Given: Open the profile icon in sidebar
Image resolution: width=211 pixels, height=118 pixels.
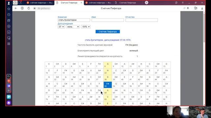Looking at the screenshot, I should [x=9, y=3].
